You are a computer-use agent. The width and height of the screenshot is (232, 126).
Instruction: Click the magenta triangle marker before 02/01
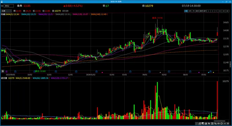[102, 72]
